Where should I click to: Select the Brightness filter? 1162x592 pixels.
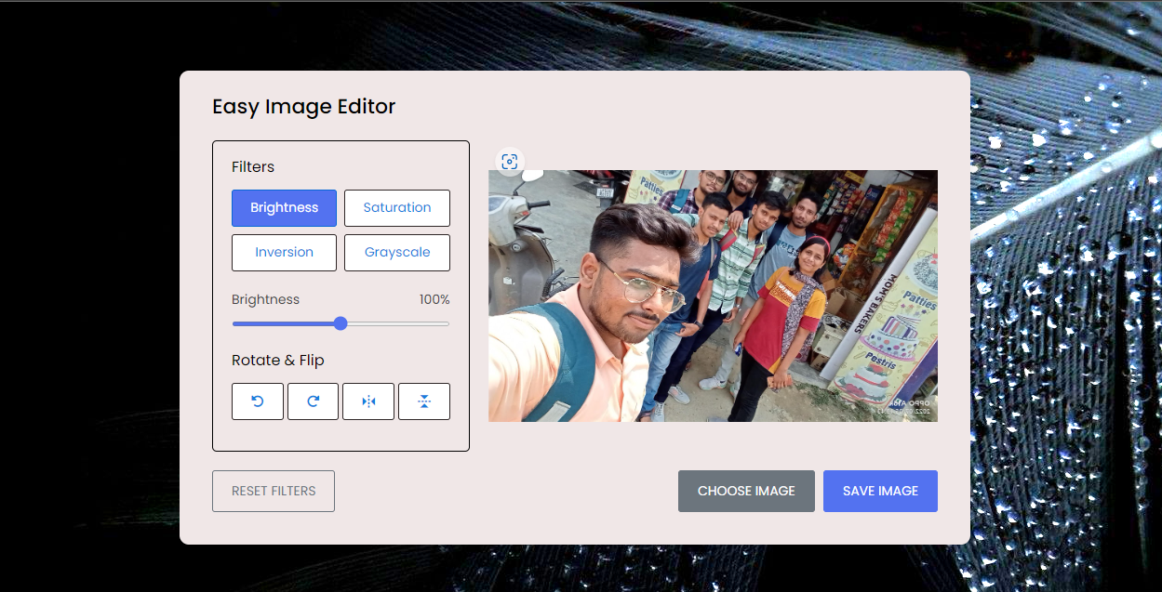point(284,208)
